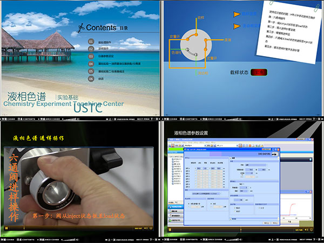Click the first orange arrow marker

click(x=237, y=15)
